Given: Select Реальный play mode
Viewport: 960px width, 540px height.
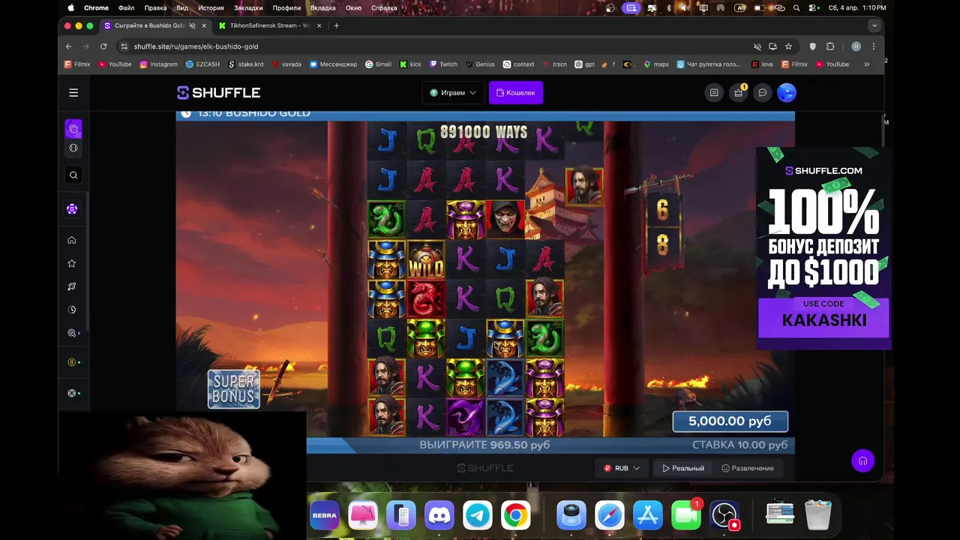Looking at the screenshot, I should pos(683,468).
